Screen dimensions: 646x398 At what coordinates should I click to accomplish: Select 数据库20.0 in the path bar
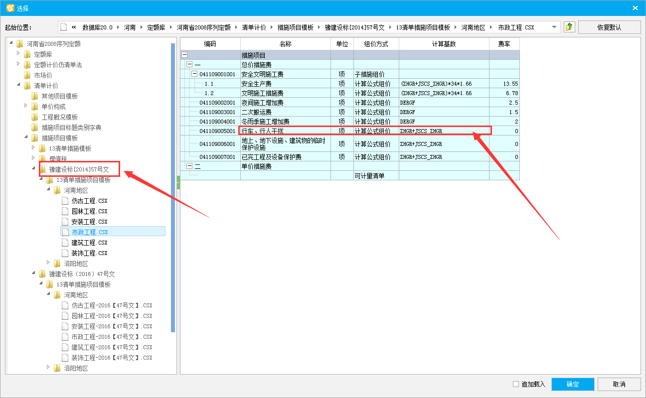coord(98,27)
